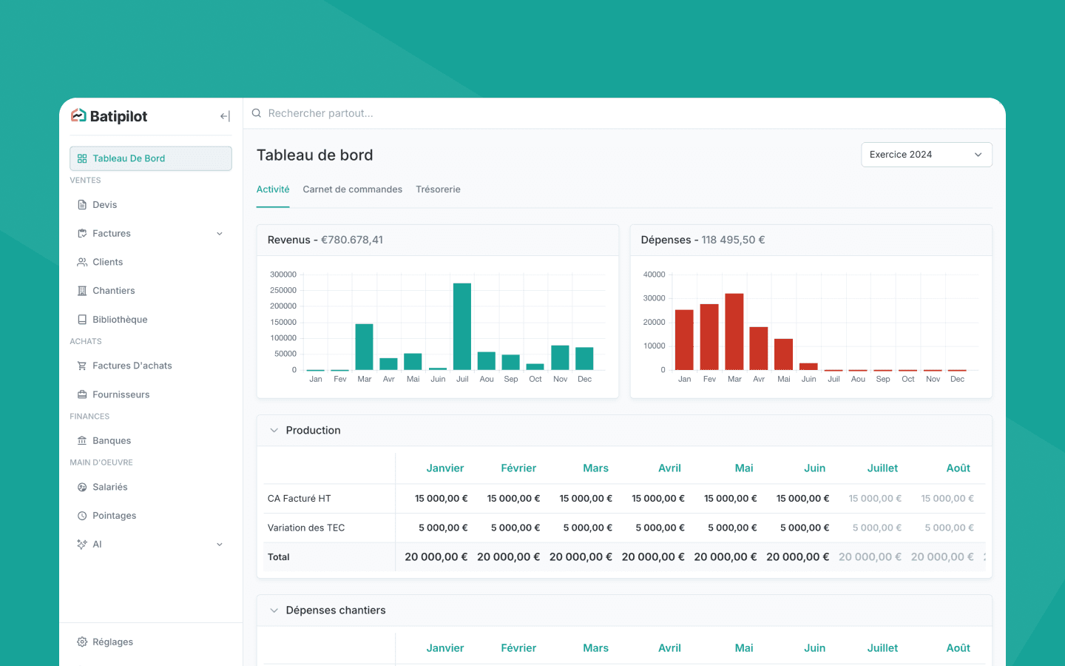Expand the AI submenu chevron
The image size is (1065, 666).
(x=220, y=545)
